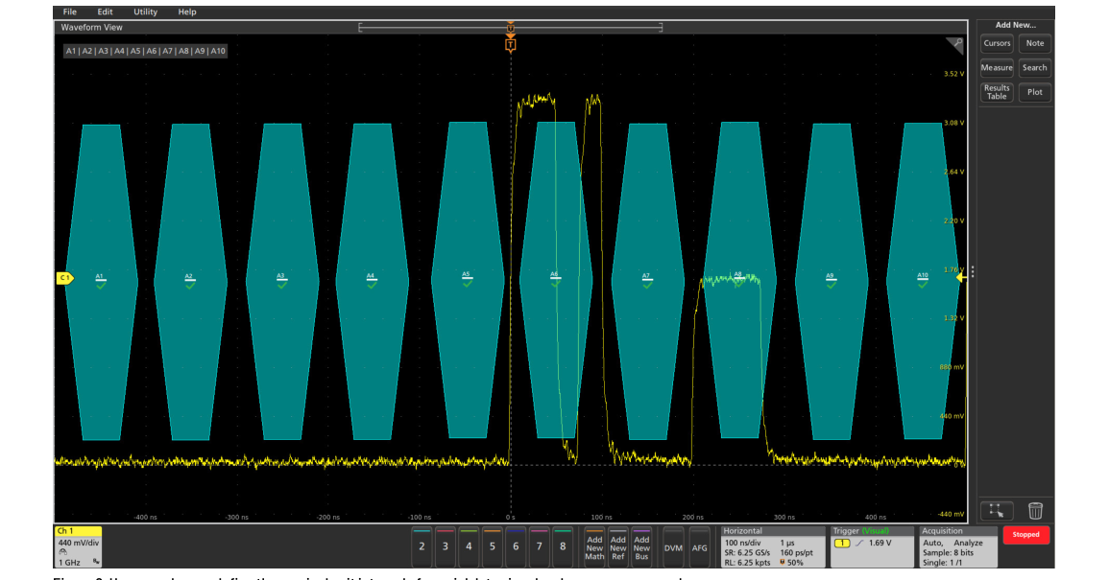Expand the Trigger badge settings
The width and height of the screenshot is (1109, 580).
tap(872, 546)
